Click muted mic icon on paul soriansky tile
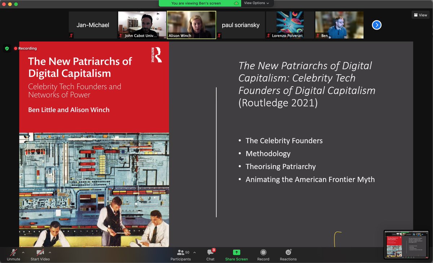This screenshot has width=433, height=263. [x=220, y=35]
